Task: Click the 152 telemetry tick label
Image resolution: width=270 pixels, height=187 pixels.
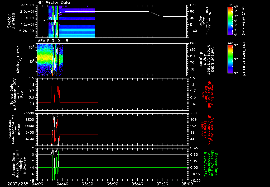Action: pyautogui.click(x=193, y=126)
